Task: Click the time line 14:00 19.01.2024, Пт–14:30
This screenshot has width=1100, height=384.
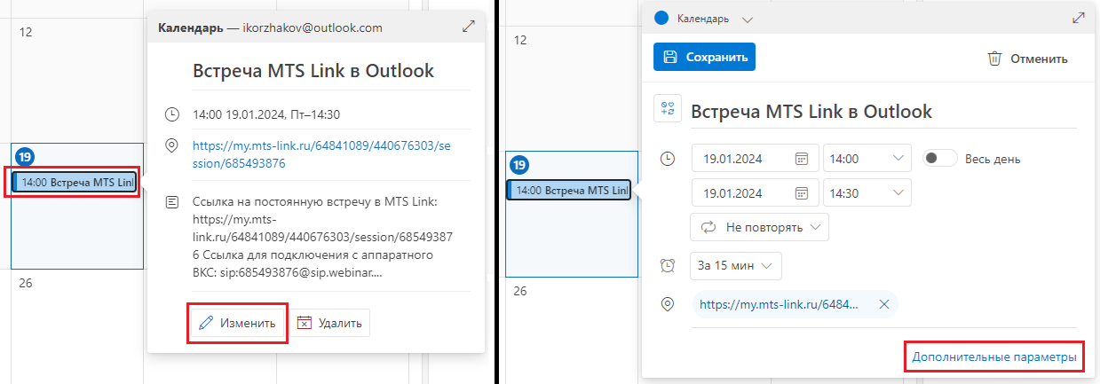Action: [x=266, y=114]
